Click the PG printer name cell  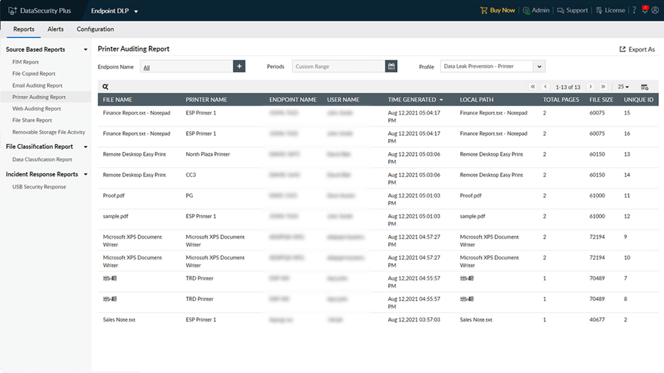[189, 196]
